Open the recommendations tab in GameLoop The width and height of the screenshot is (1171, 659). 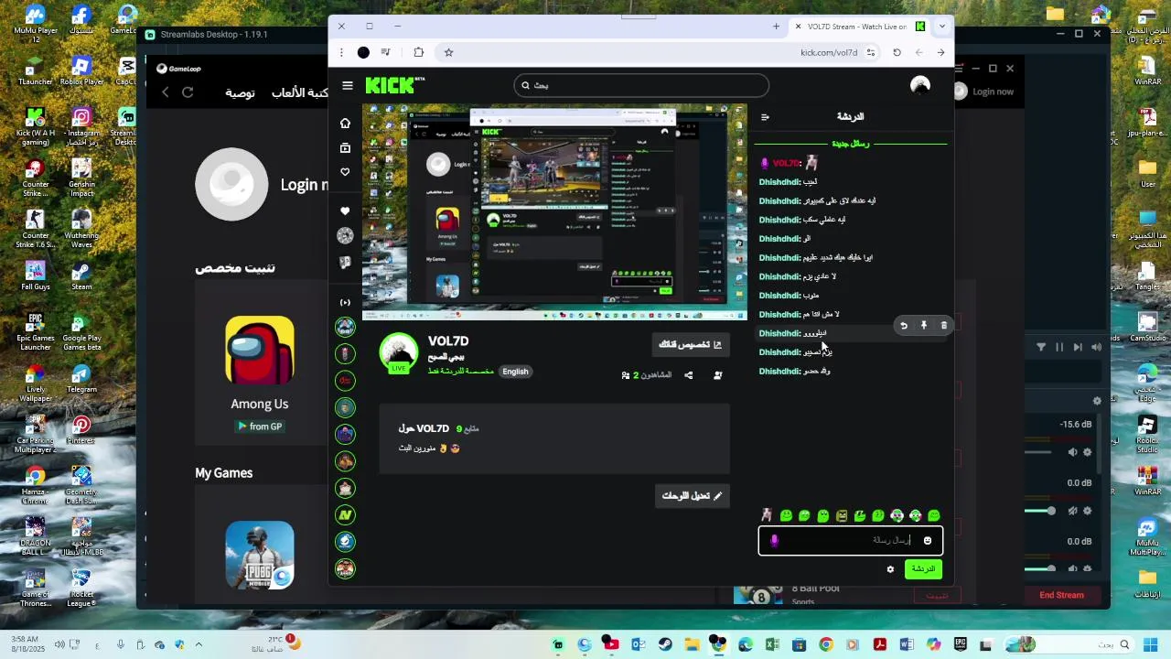pyautogui.click(x=241, y=92)
